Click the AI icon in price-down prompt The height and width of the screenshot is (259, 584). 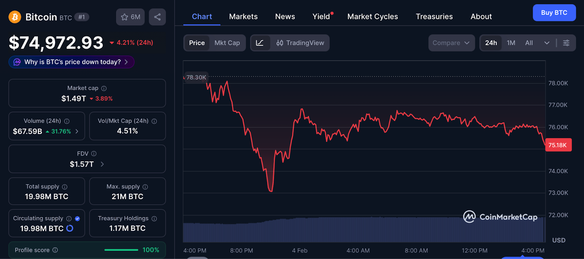[17, 62]
